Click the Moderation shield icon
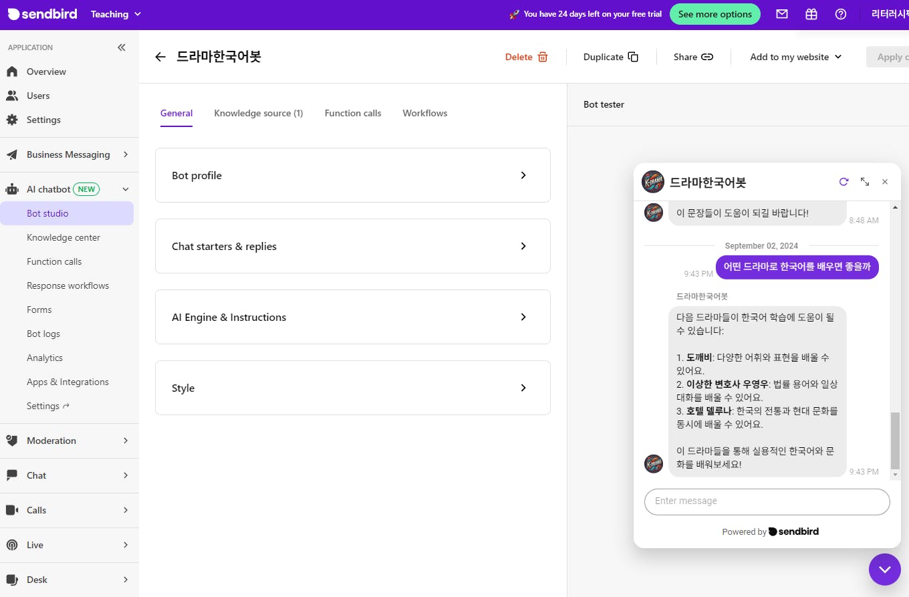Viewport: 909px width, 597px height. coord(12,441)
